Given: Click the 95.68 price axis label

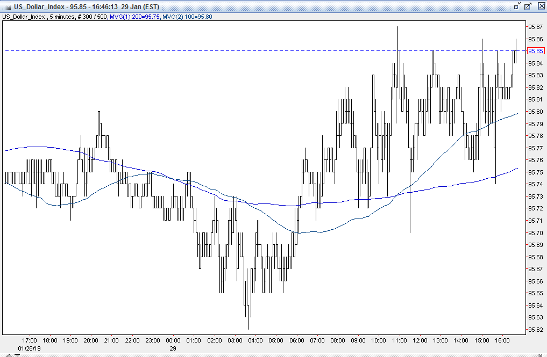Looking at the screenshot, I should [x=536, y=257].
